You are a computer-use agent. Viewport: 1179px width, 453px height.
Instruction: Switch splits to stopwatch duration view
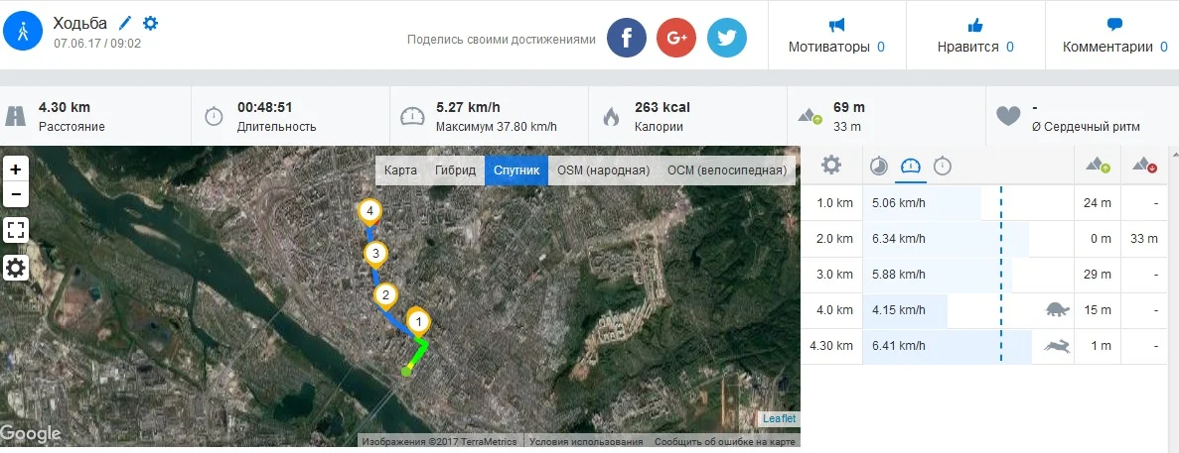943,166
